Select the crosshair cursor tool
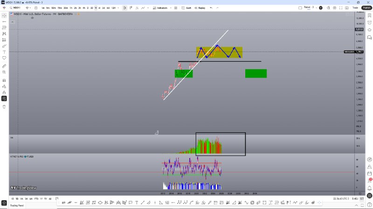The height and width of the screenshot is (209, 373). coord(4,15)
